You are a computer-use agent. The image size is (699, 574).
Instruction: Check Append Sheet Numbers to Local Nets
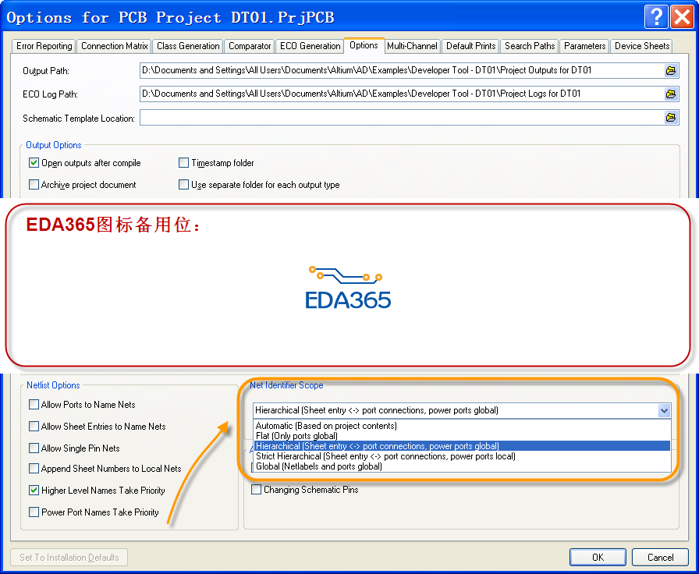point(34,469)
